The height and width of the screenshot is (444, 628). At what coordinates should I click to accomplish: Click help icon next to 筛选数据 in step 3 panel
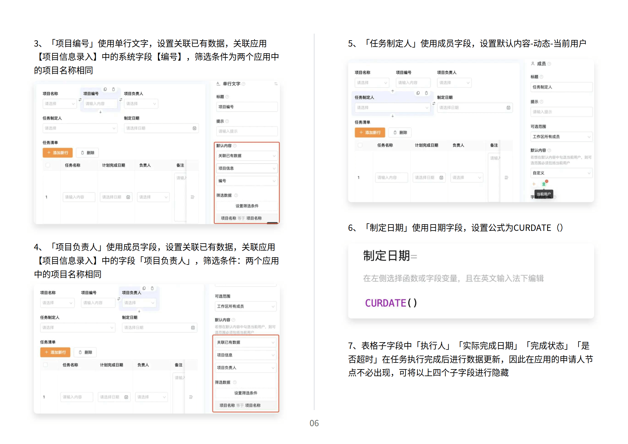pos(236,195)
